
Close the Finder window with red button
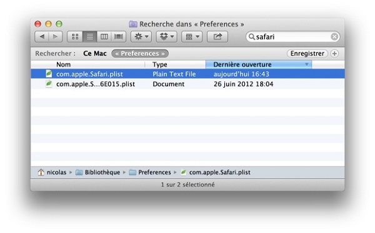click(37, 24)
